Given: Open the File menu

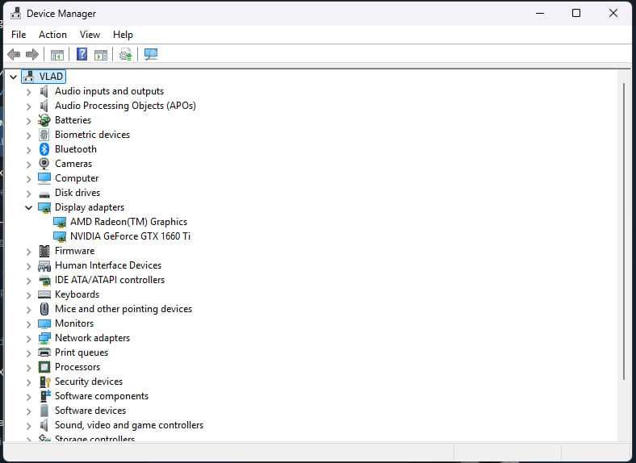Looking at the screenshot, I should point(19,35).
